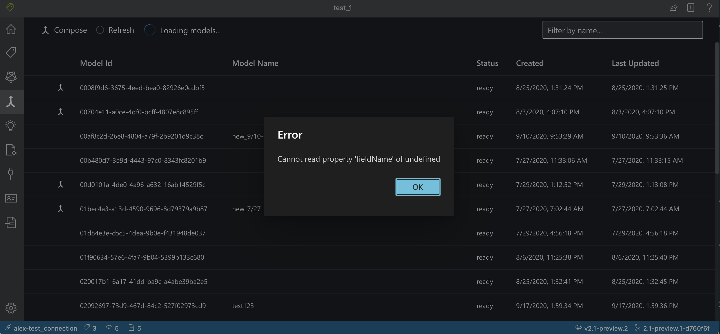Sort by Created column header
Screen dimensions: 720x334
(530, 63)
